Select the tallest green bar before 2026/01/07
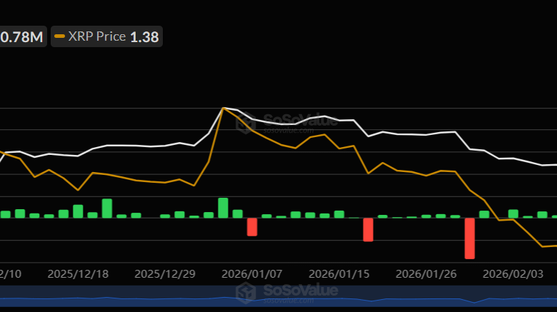The width and height of the screenshot is (557, 312). tap(223, 208)
